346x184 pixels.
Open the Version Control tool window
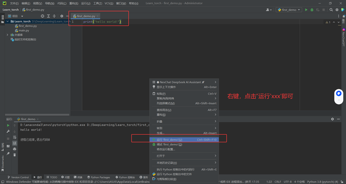18,177
